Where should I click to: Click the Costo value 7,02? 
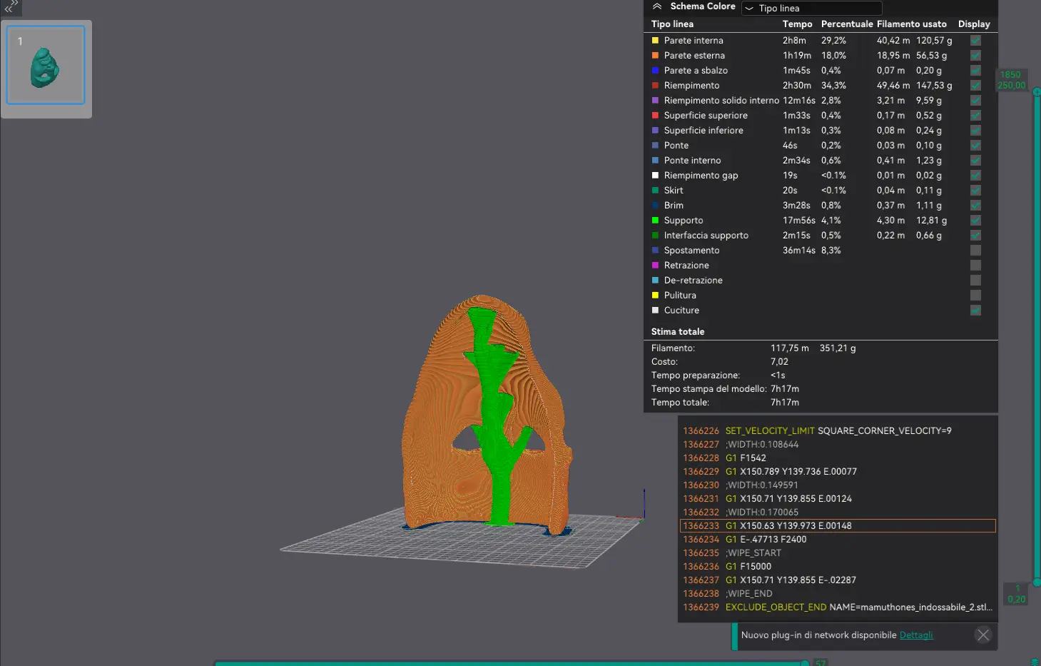point(779,362)
